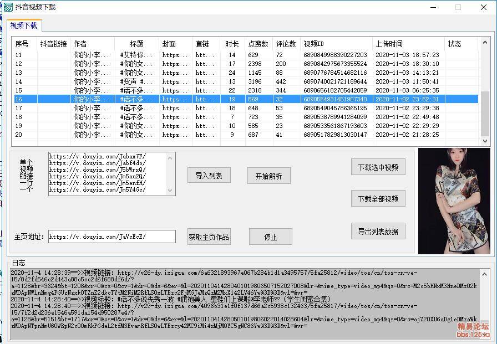Select row 19 video ID 6890533561867193603
This screenshot has height=344, width=497.
(x=246, y=126)
